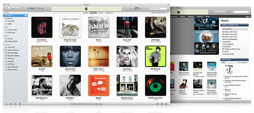Click the volume-maximum speaker icon

click(42, 8)
